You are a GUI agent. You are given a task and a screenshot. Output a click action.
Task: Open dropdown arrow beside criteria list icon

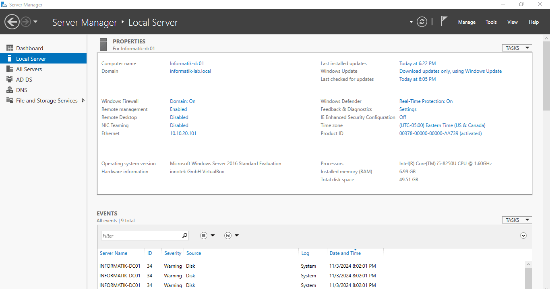(213, 236)
